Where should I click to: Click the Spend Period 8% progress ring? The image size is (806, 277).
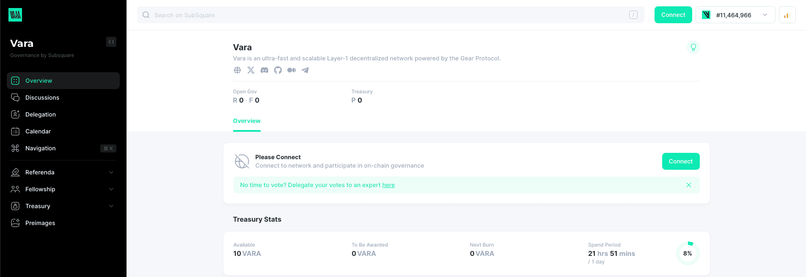(x=688, y=253)
